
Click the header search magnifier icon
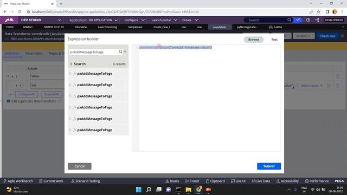289,20
